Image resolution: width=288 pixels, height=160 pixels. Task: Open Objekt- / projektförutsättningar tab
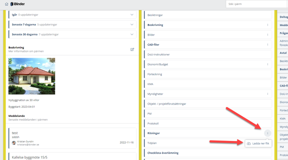pyautogui.click(x=208, y=104)
